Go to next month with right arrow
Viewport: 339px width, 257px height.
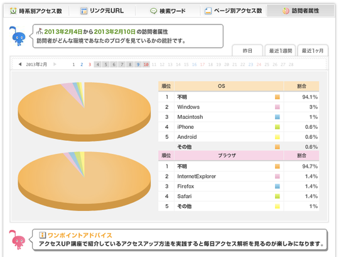point(55,64)
